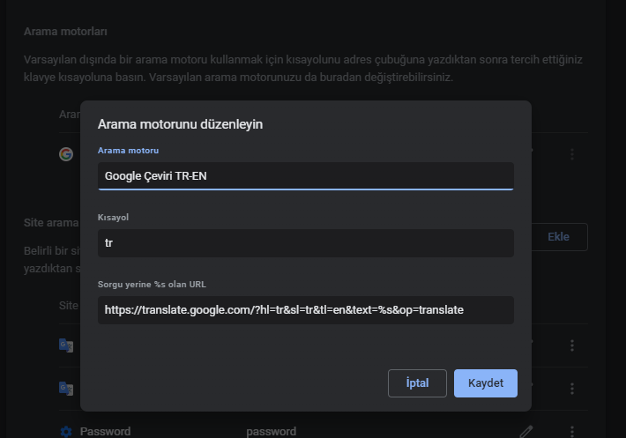The height and width of the screenshot is (438, 626).
Task: Click the URL field with translate.google.com address
Action: pyautogui.click(x=306, y=310)
